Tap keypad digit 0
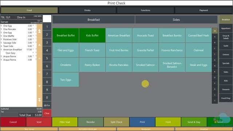The height and width of the screenshot is (131, 233). tap(47, 98)
